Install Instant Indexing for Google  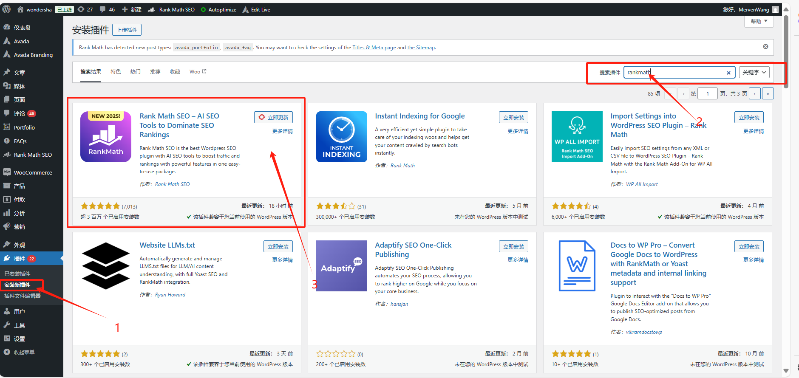pos(514,117)
